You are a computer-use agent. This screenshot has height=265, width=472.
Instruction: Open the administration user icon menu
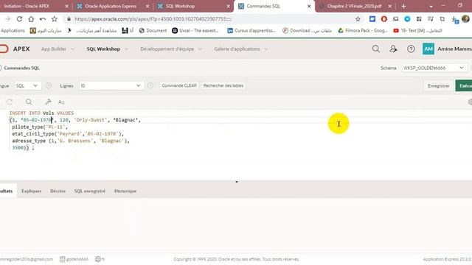pos(393,49)
